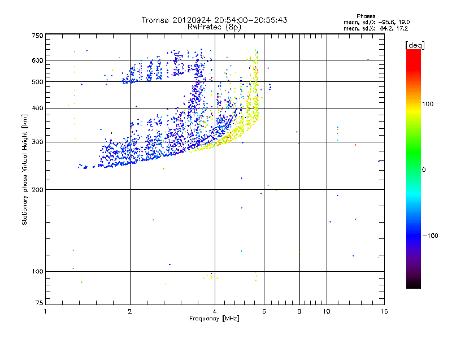
Task: Click the phase colorbar
Action: [x=414, y=168]
